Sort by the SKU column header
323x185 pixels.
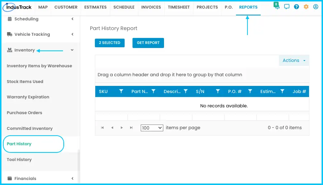[103, 91]
